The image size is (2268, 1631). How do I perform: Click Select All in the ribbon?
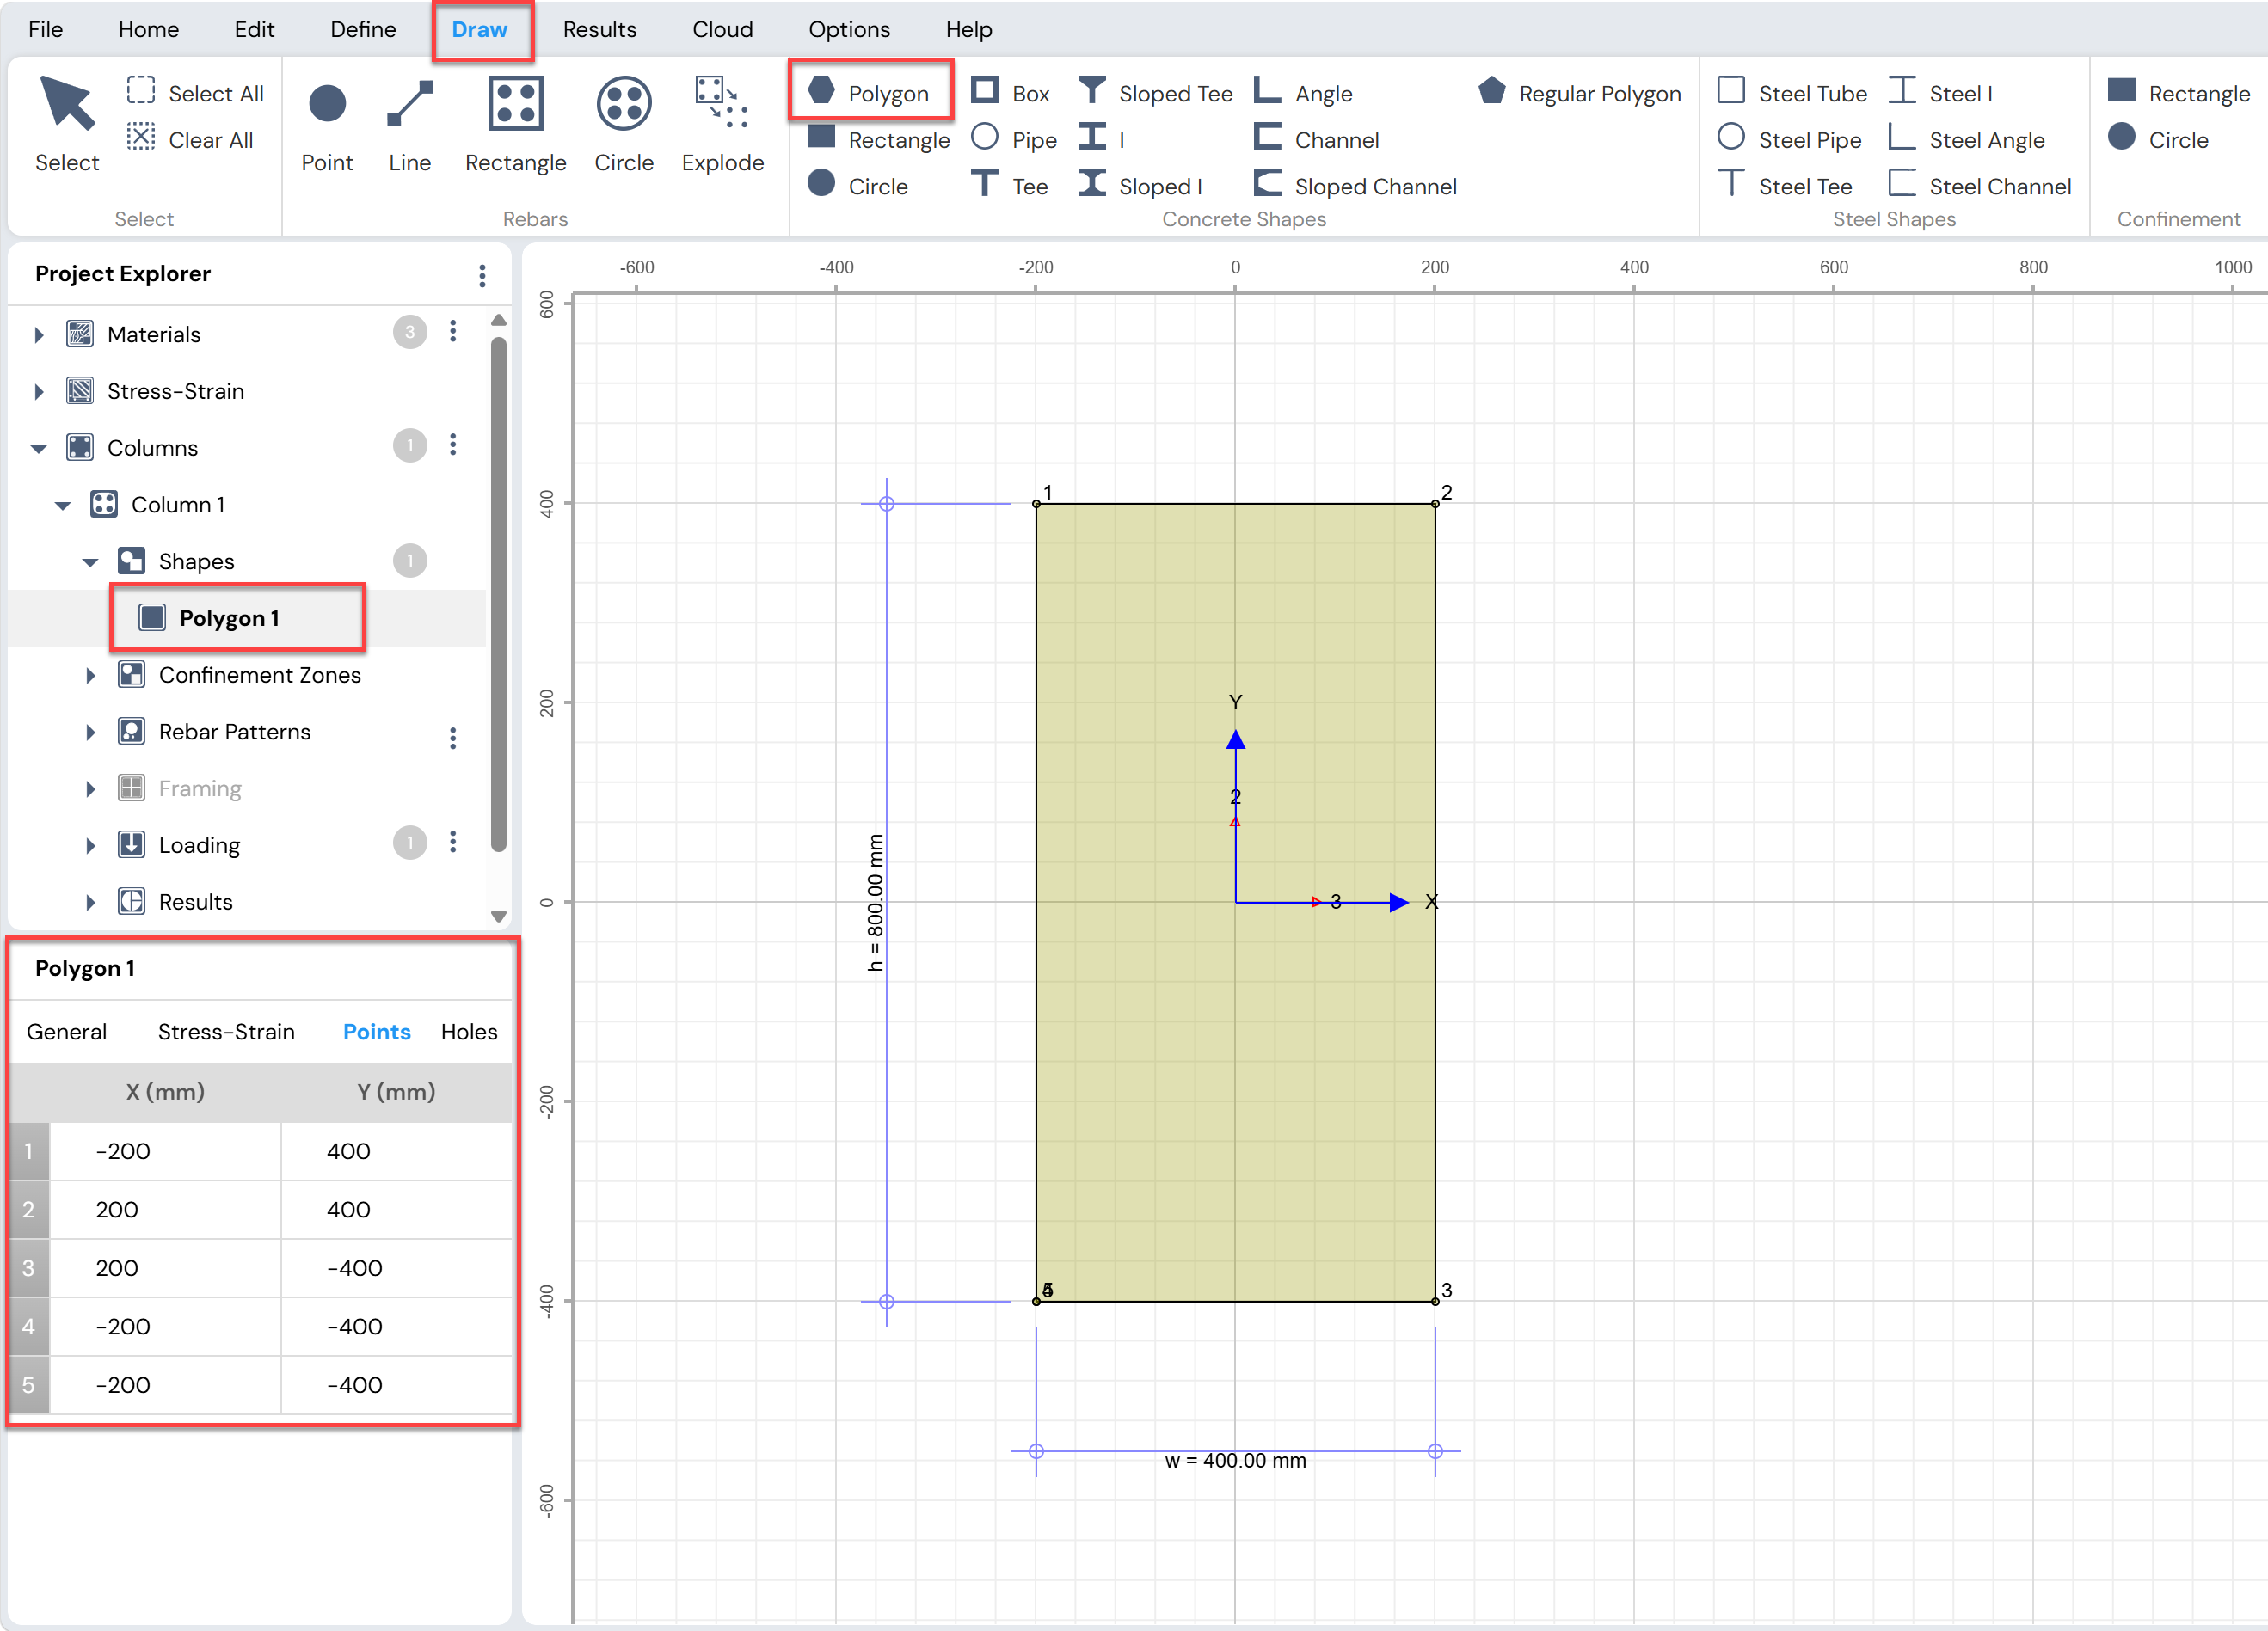coord(196,93)
